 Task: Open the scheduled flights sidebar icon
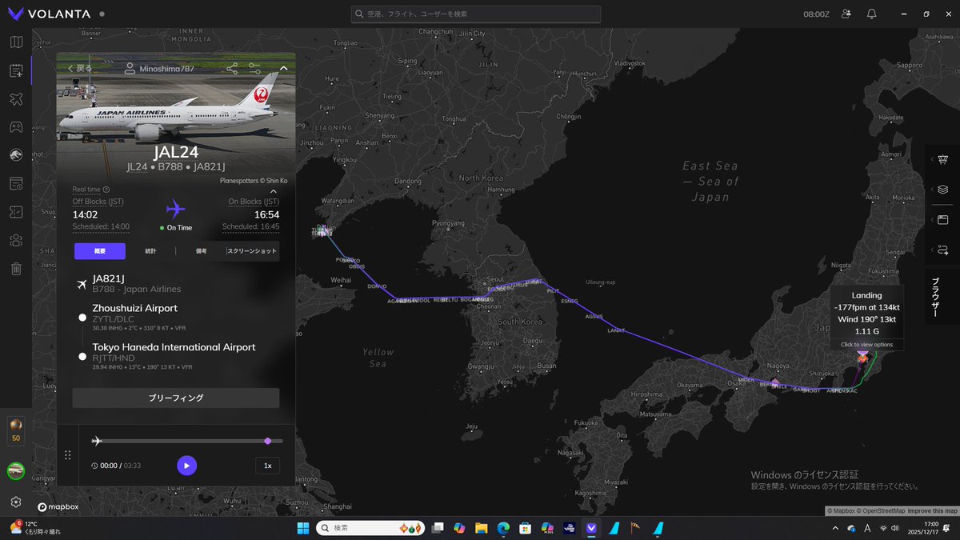(x=16, y=183)
